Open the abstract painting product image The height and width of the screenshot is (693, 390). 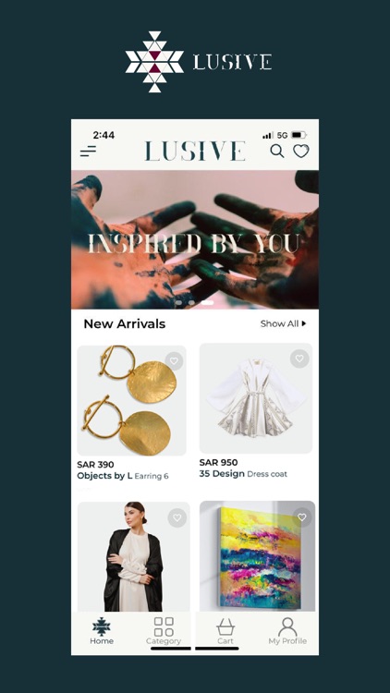click(x=257, y=556)
